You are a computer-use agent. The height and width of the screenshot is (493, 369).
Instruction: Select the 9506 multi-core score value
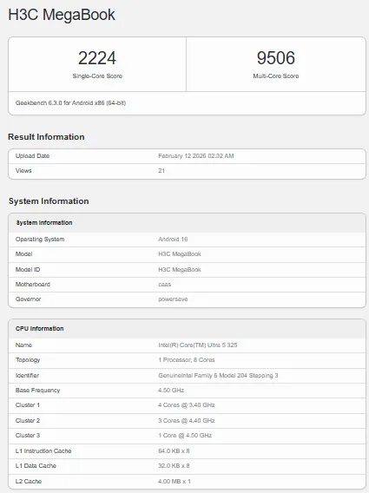point(276,58)
